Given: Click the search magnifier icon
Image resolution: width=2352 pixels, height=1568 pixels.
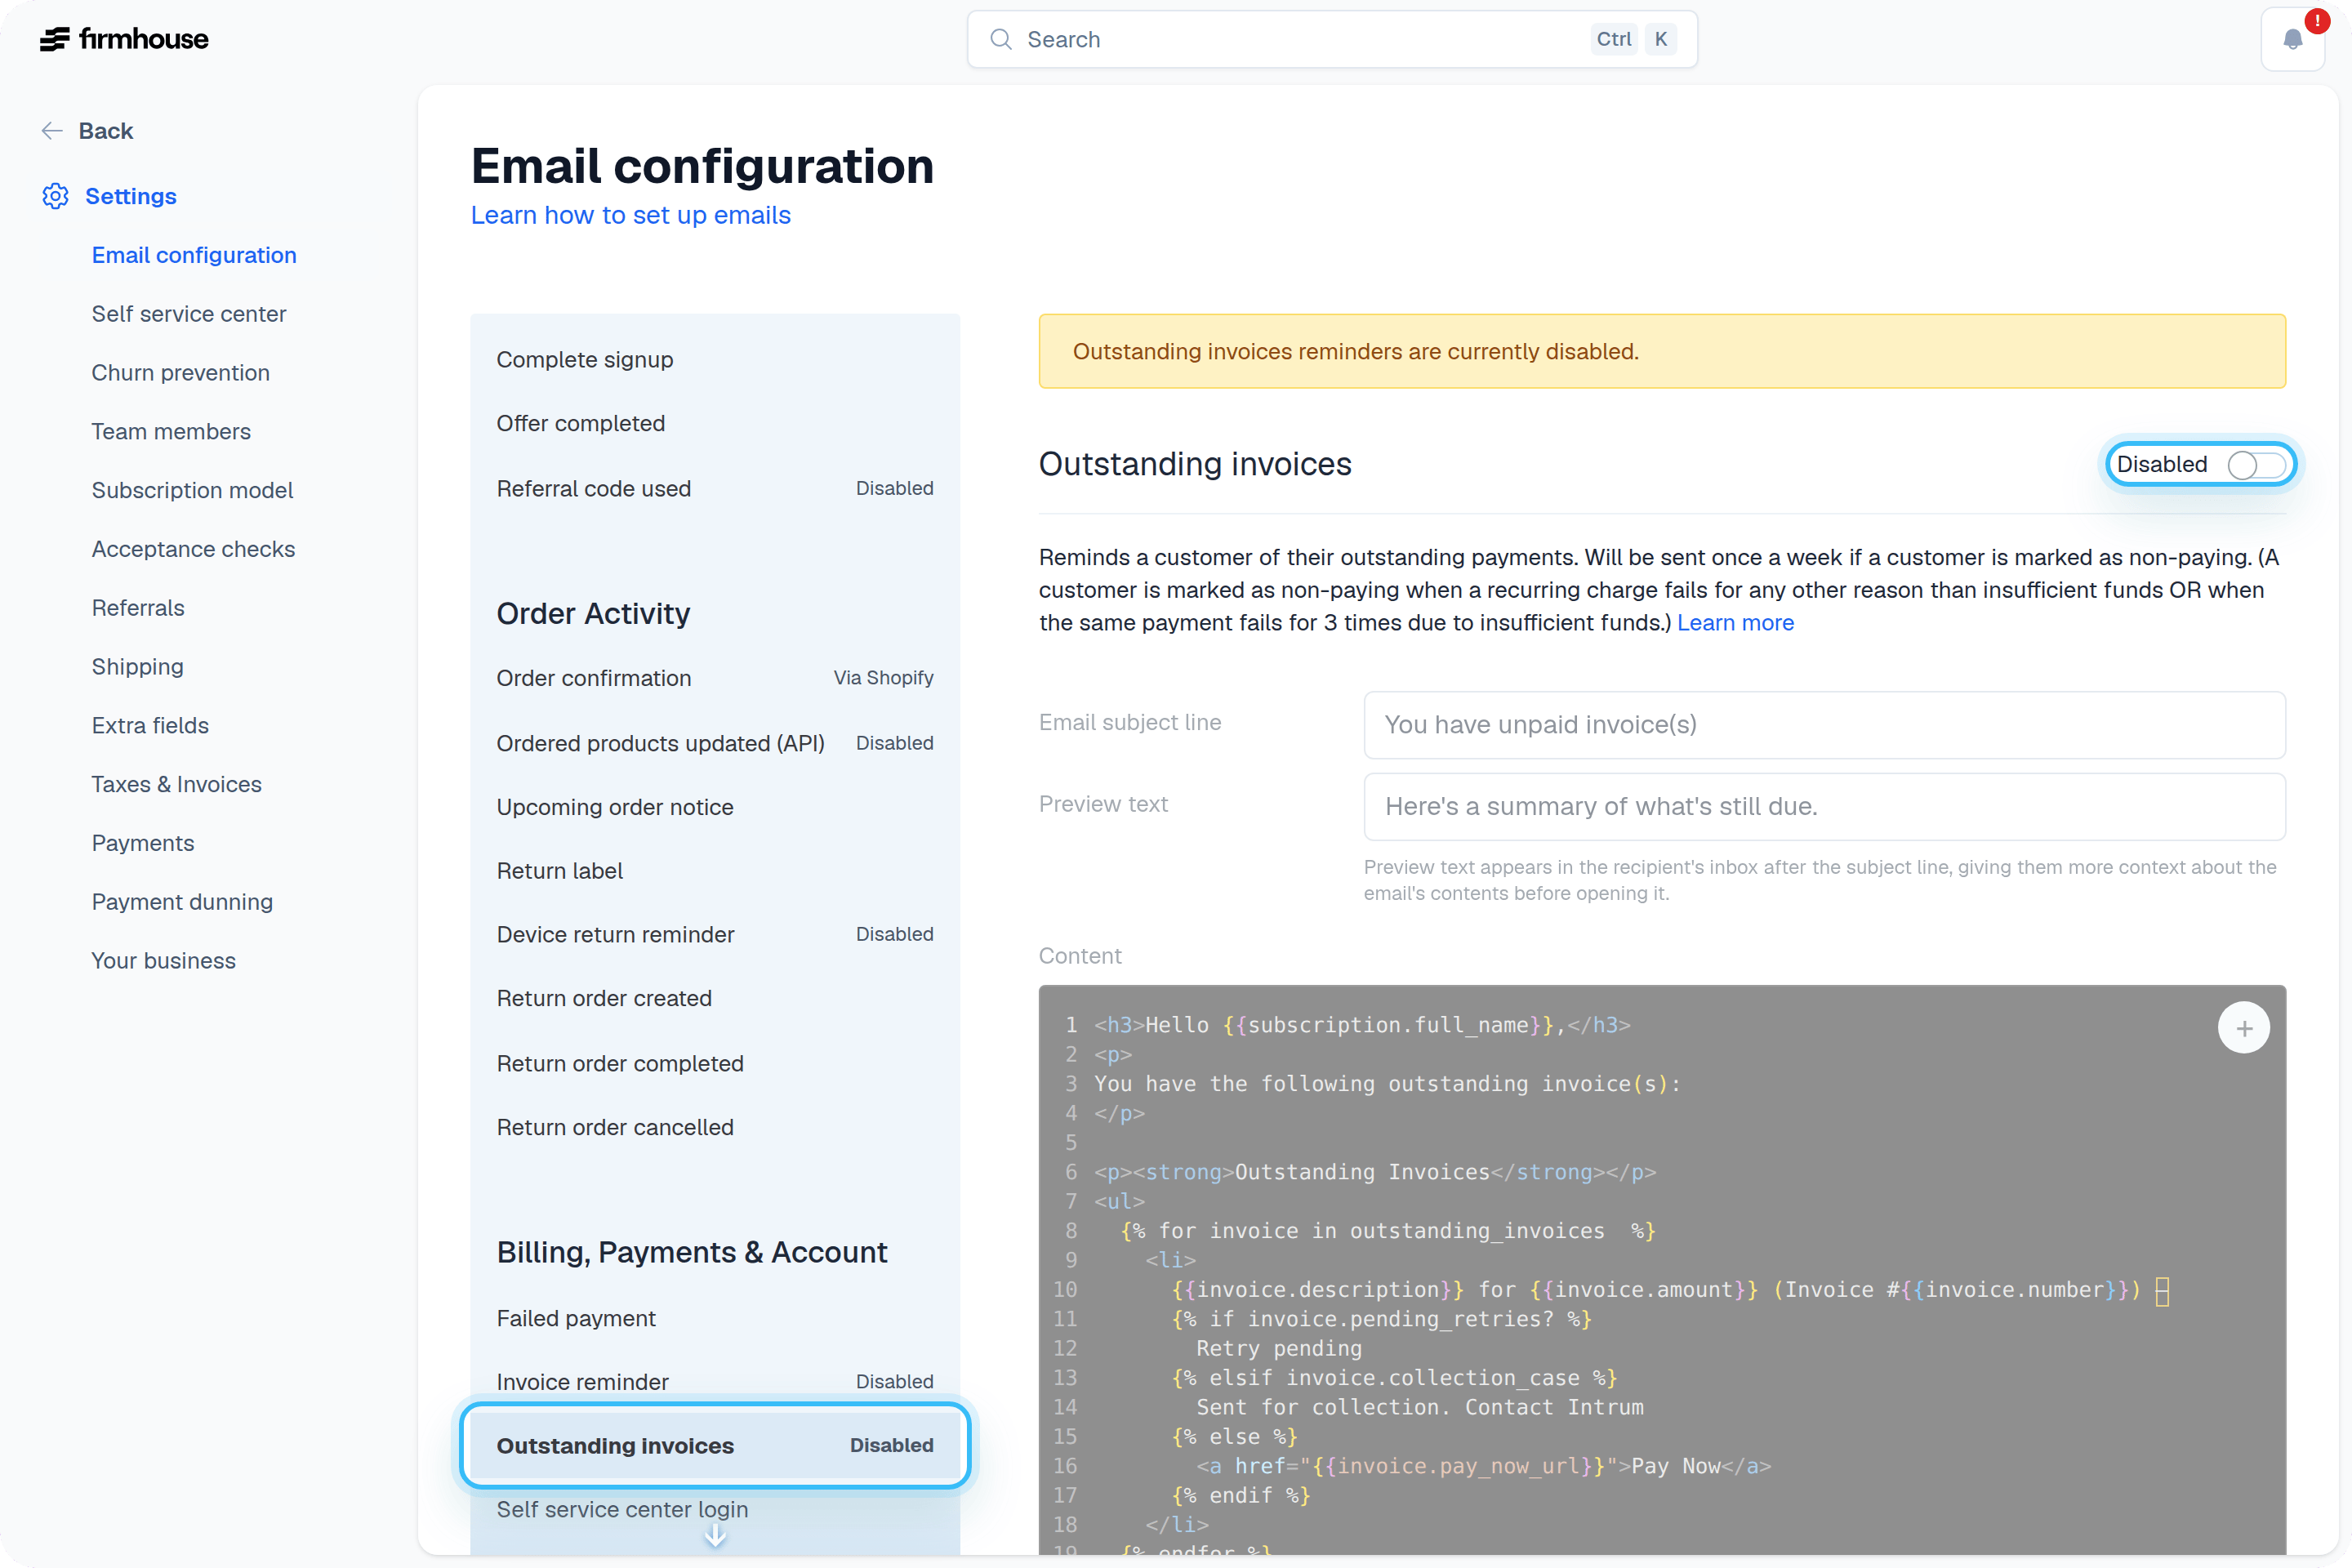Looking at the screenshot, I should coord(1001,39).
